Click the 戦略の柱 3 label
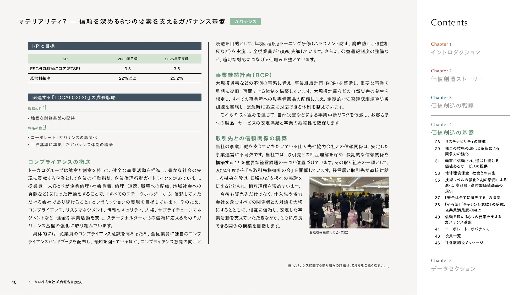The image size is (524, 295). coord(37,128)
